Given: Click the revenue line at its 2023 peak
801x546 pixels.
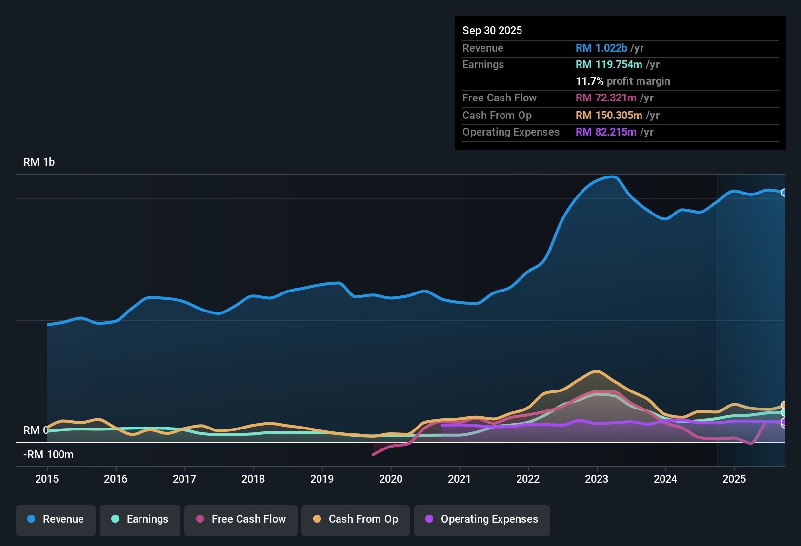Looking at the screenshot, I should [x=611, y=177].
